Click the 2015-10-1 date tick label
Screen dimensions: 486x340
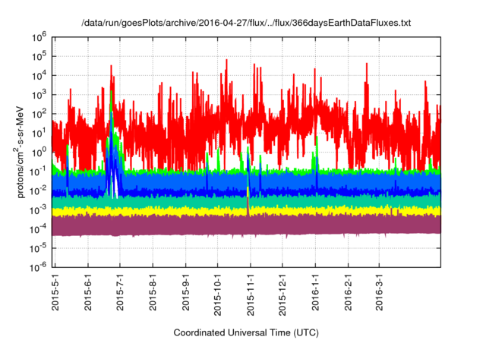(x=218, y=294)
